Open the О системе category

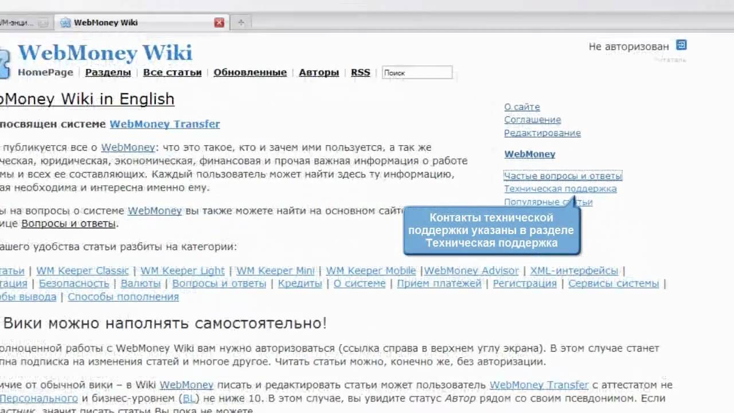360,283
